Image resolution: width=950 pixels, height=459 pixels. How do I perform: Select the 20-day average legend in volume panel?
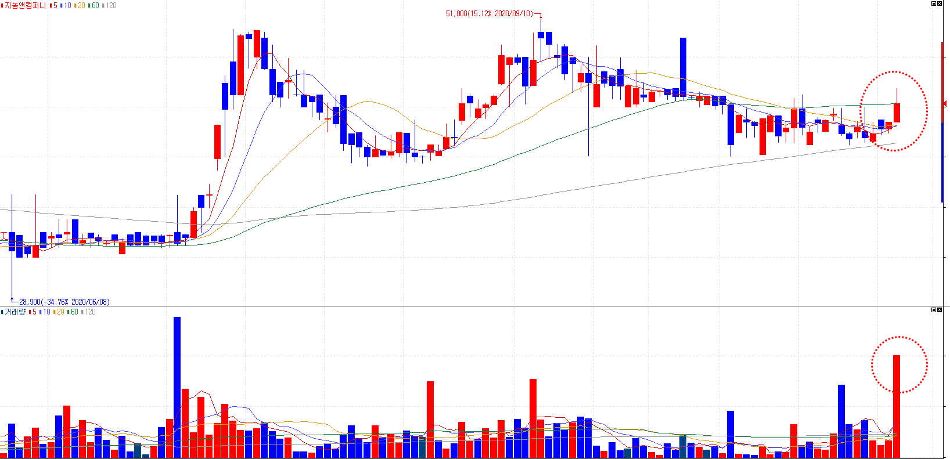(x=59, y=312)
